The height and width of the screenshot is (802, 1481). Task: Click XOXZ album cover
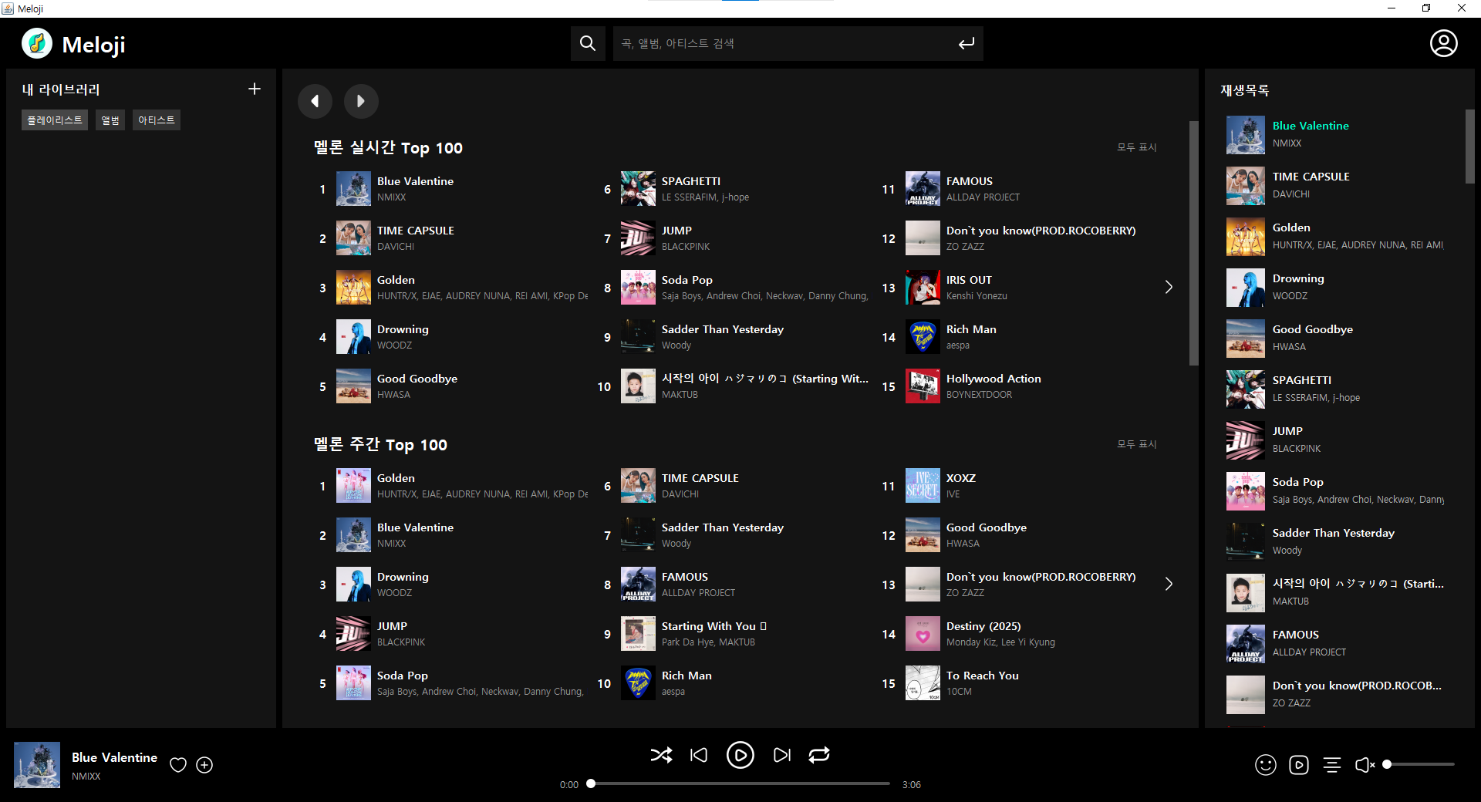click(923, 486)
